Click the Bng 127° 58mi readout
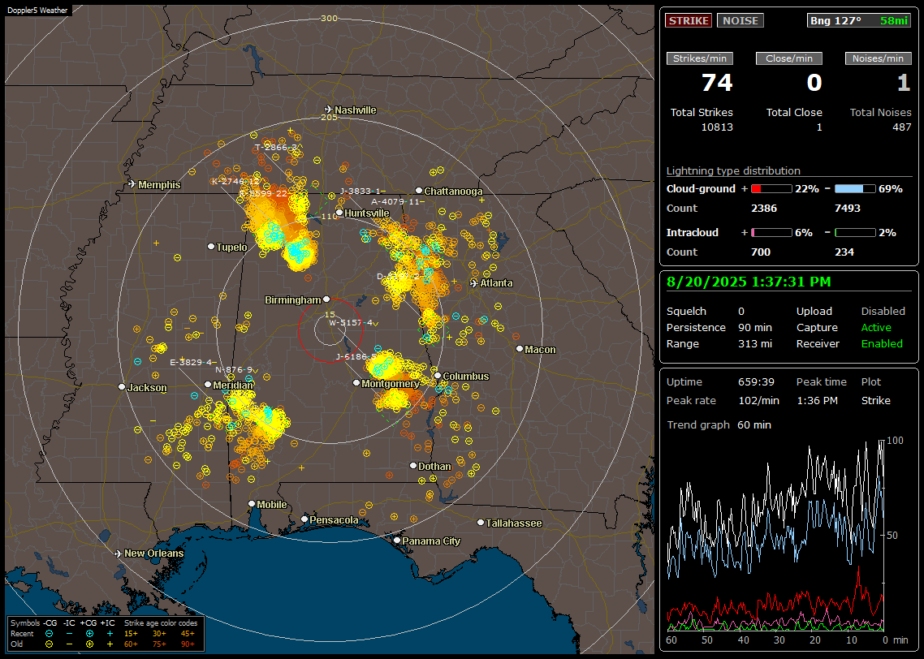924x659 pixels. [859, 20]
